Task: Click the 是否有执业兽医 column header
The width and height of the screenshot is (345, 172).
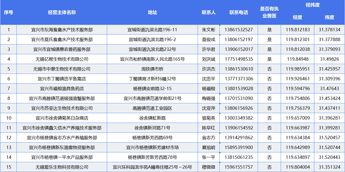Action: [269, 12]
